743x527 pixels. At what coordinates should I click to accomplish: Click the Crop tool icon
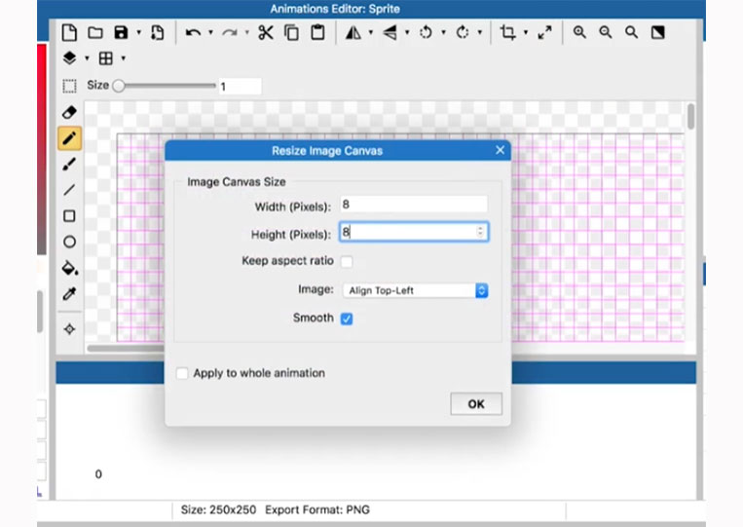tap(508, 33)
